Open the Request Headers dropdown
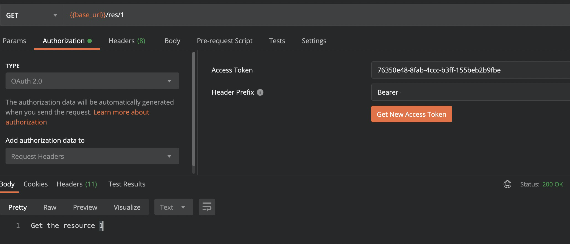 (92, 156)
